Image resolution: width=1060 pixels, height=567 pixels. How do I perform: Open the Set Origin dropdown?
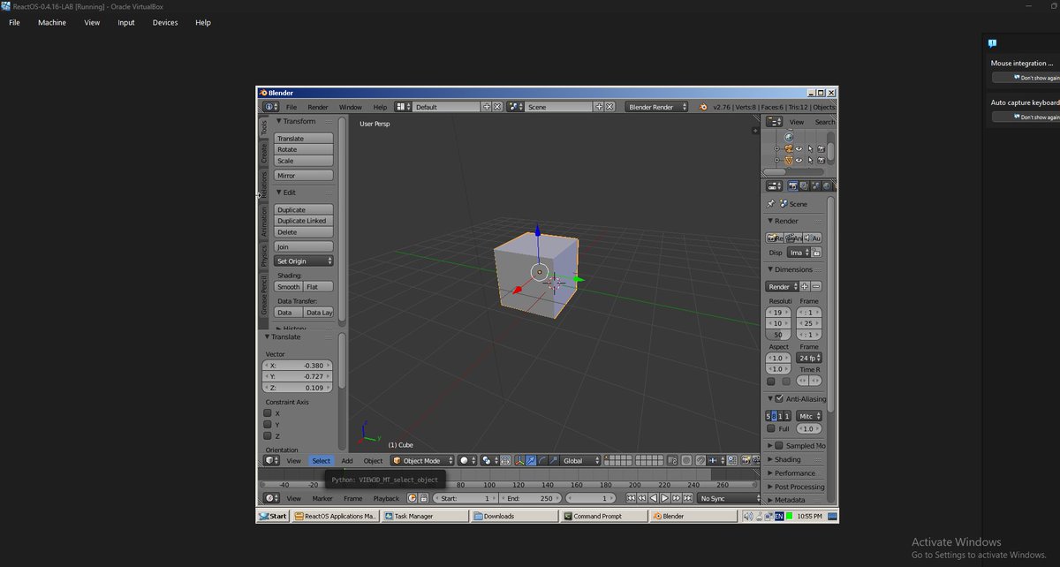pos(304,261)
